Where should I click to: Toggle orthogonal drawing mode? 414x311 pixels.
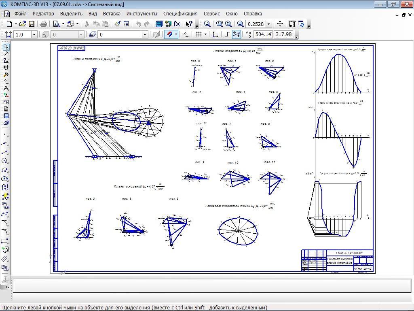coord(227,35)
